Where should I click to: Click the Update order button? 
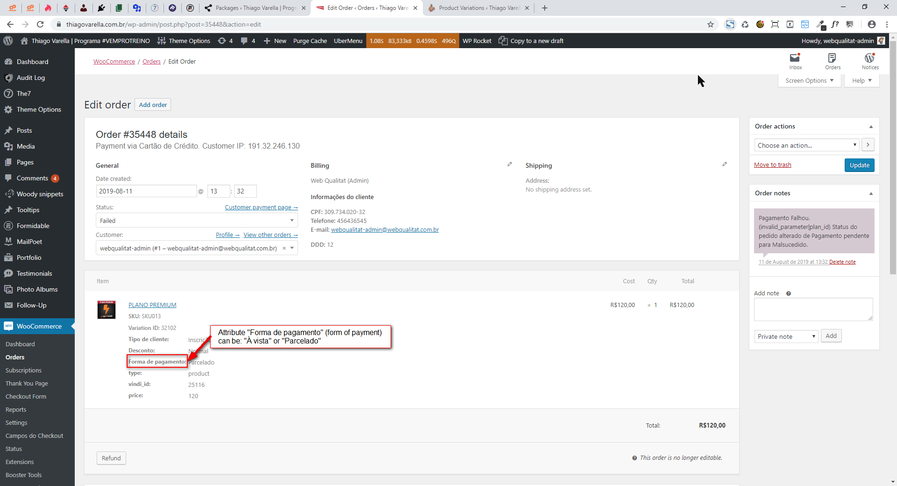coord(859,165)
